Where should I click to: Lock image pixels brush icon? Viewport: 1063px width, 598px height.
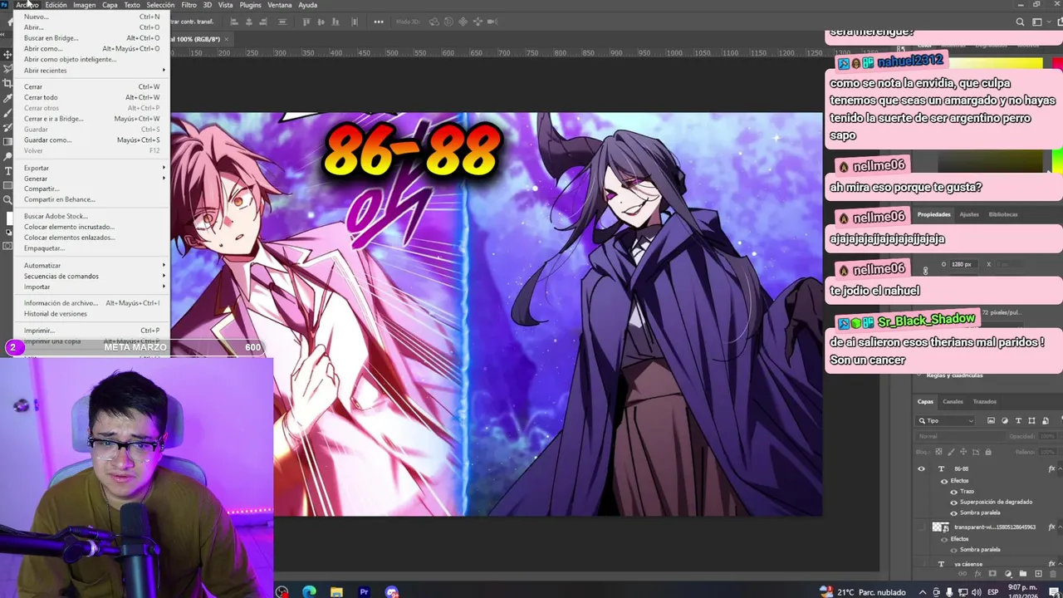pos(951,452)
